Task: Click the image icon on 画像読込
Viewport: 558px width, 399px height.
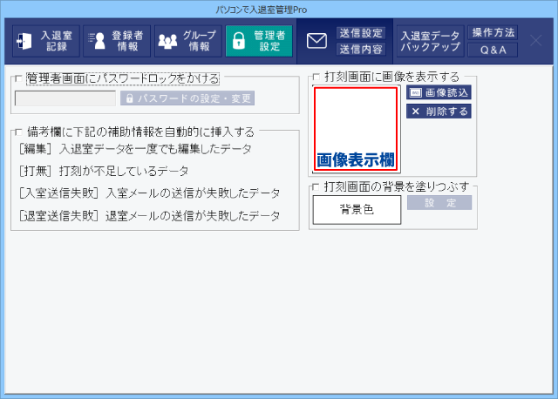Action: coord(415,92)
